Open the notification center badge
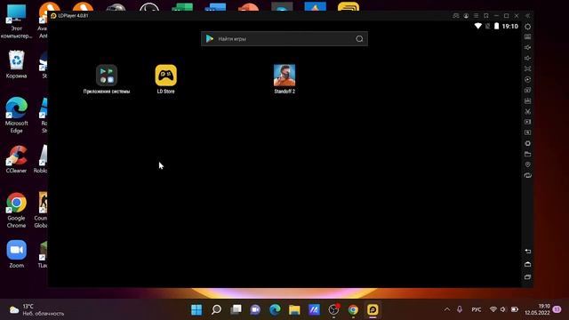 557,309
